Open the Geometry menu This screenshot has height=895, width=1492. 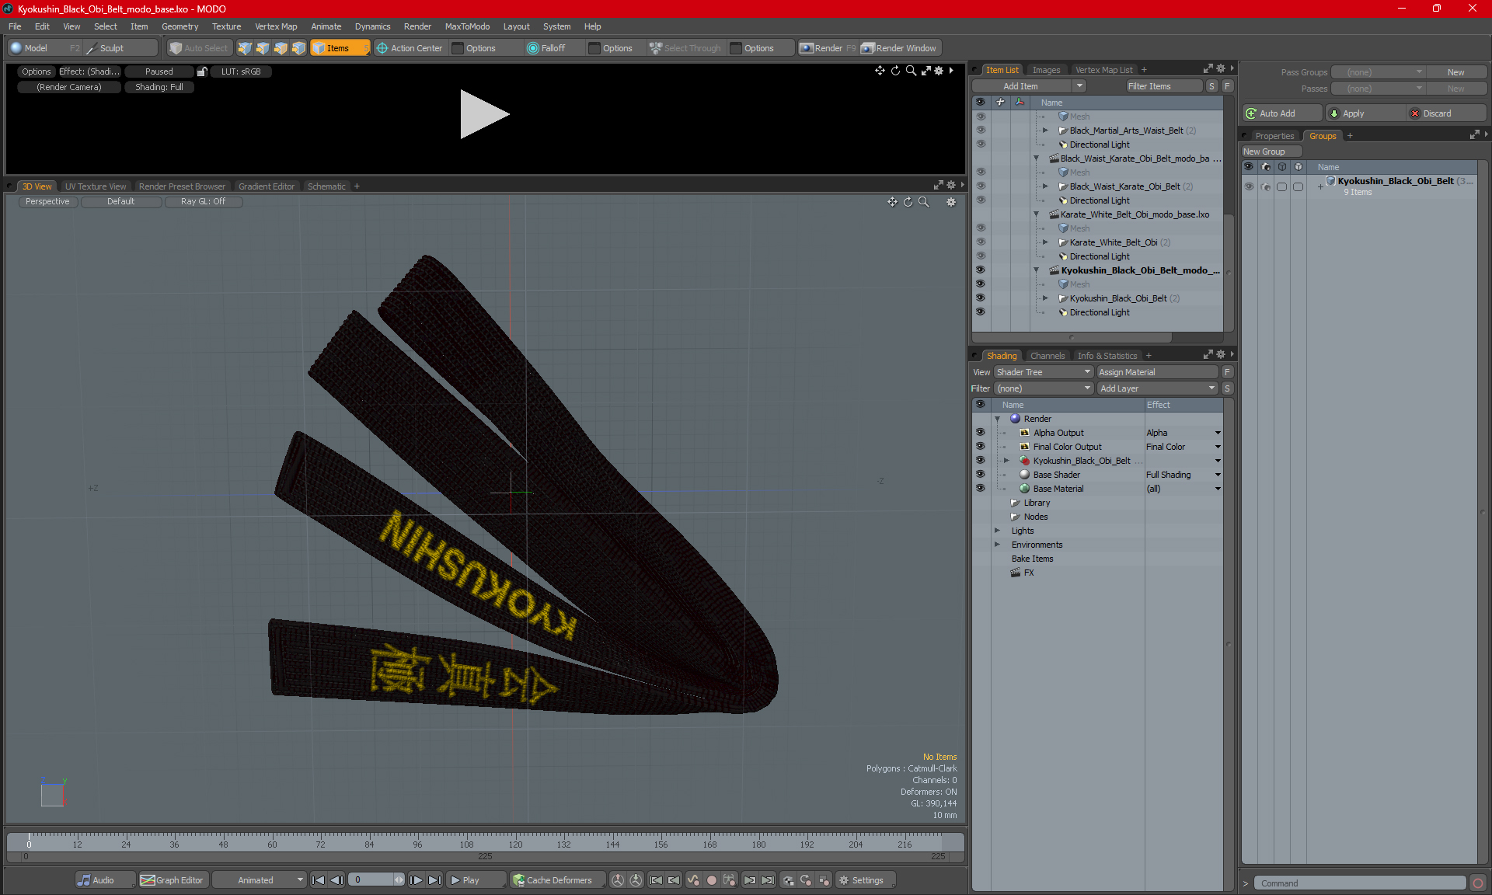(180, 26)
